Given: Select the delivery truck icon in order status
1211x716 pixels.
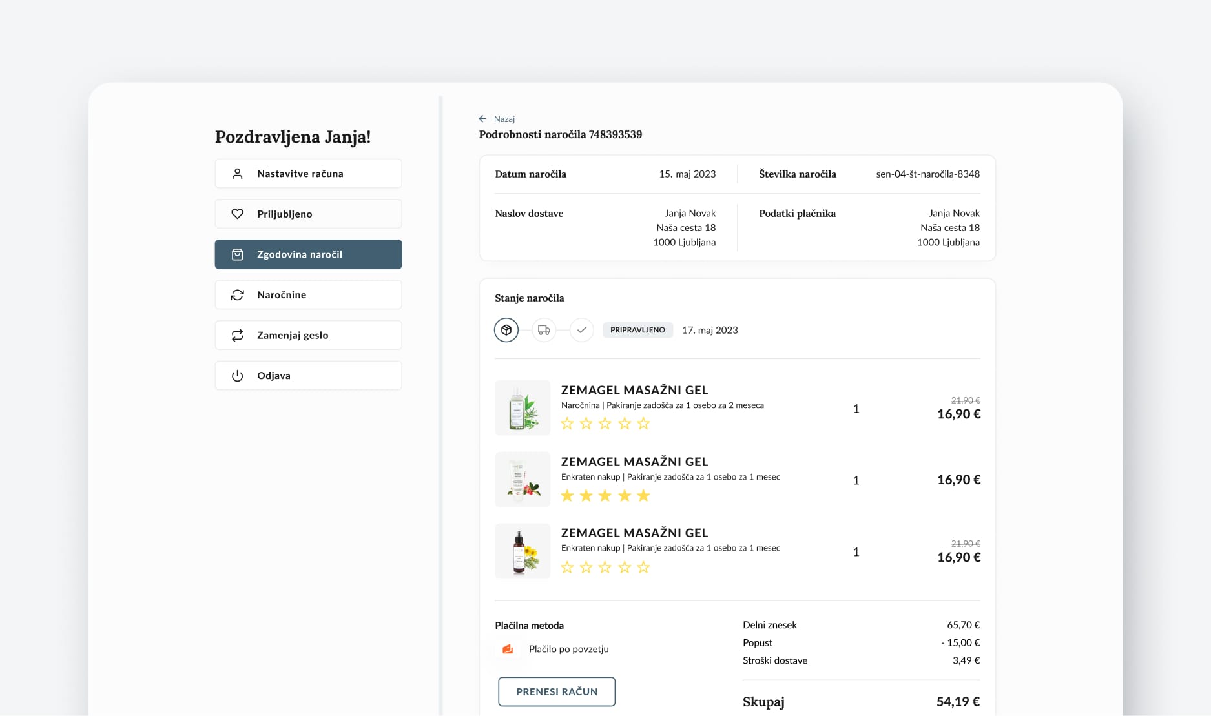Looking at the screenshot, I should (x=543, y=329).
